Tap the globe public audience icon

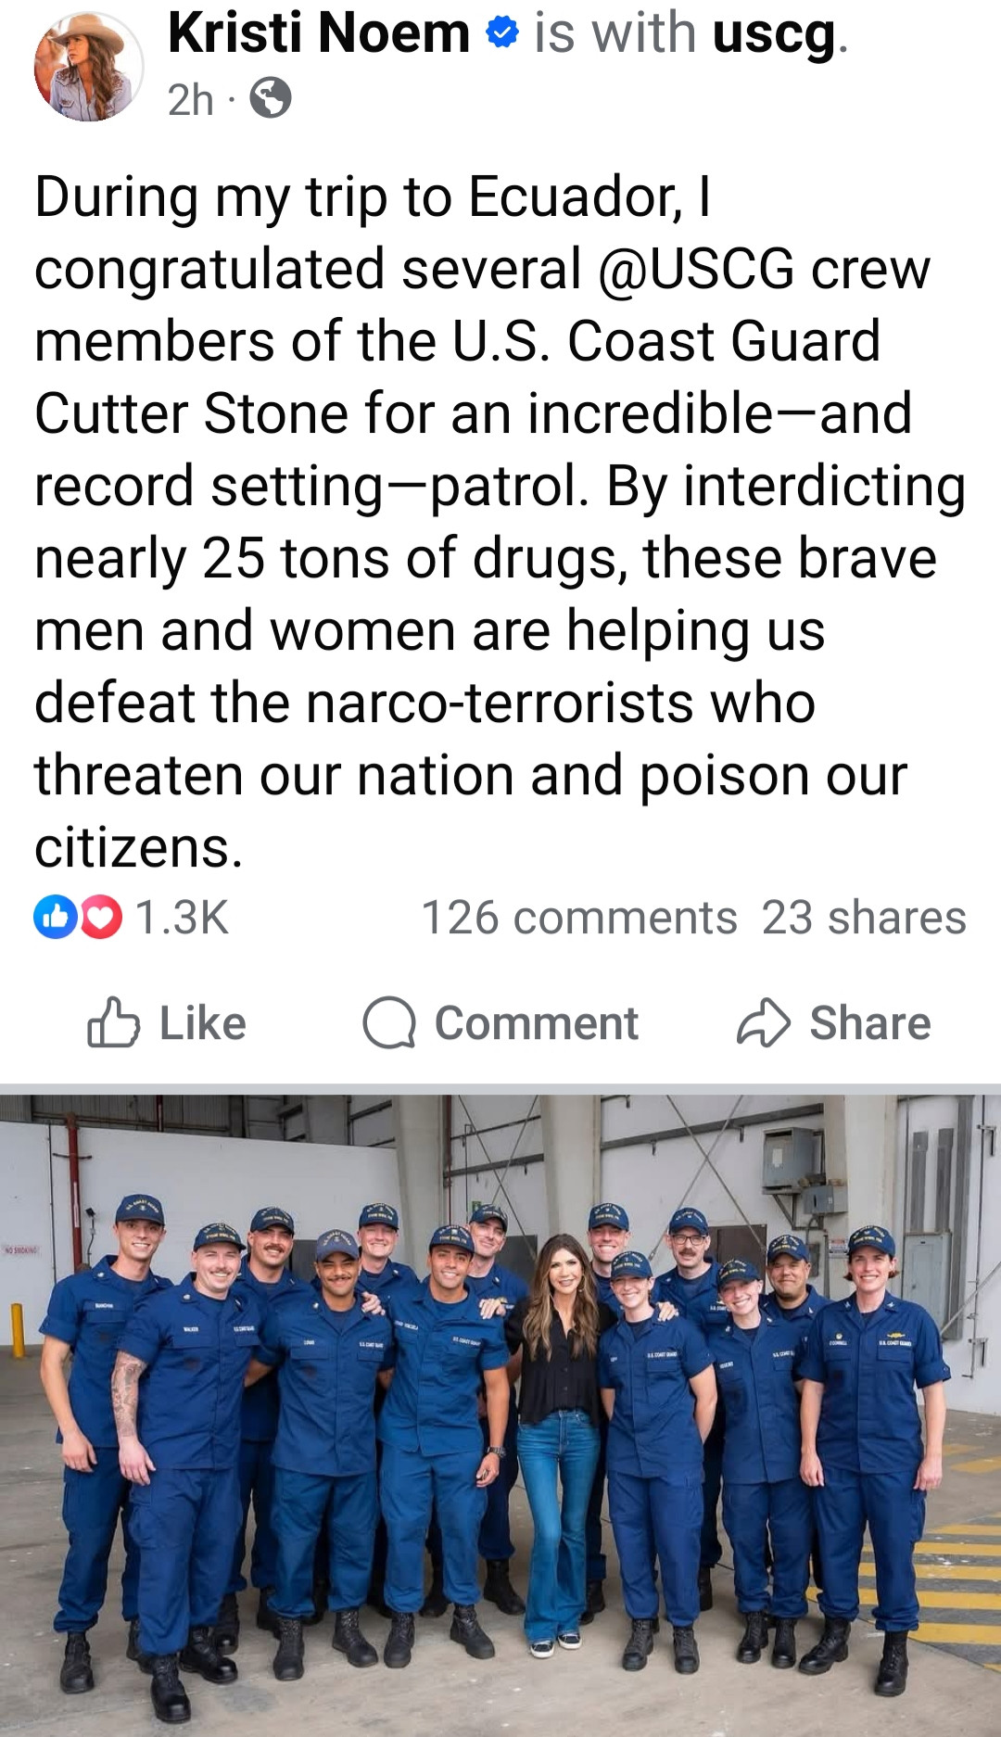click(271, 98)
